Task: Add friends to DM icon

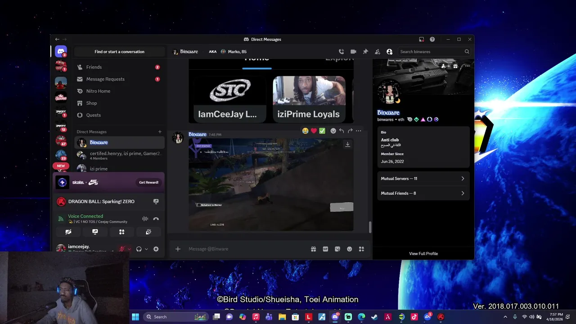Action: 378,52
